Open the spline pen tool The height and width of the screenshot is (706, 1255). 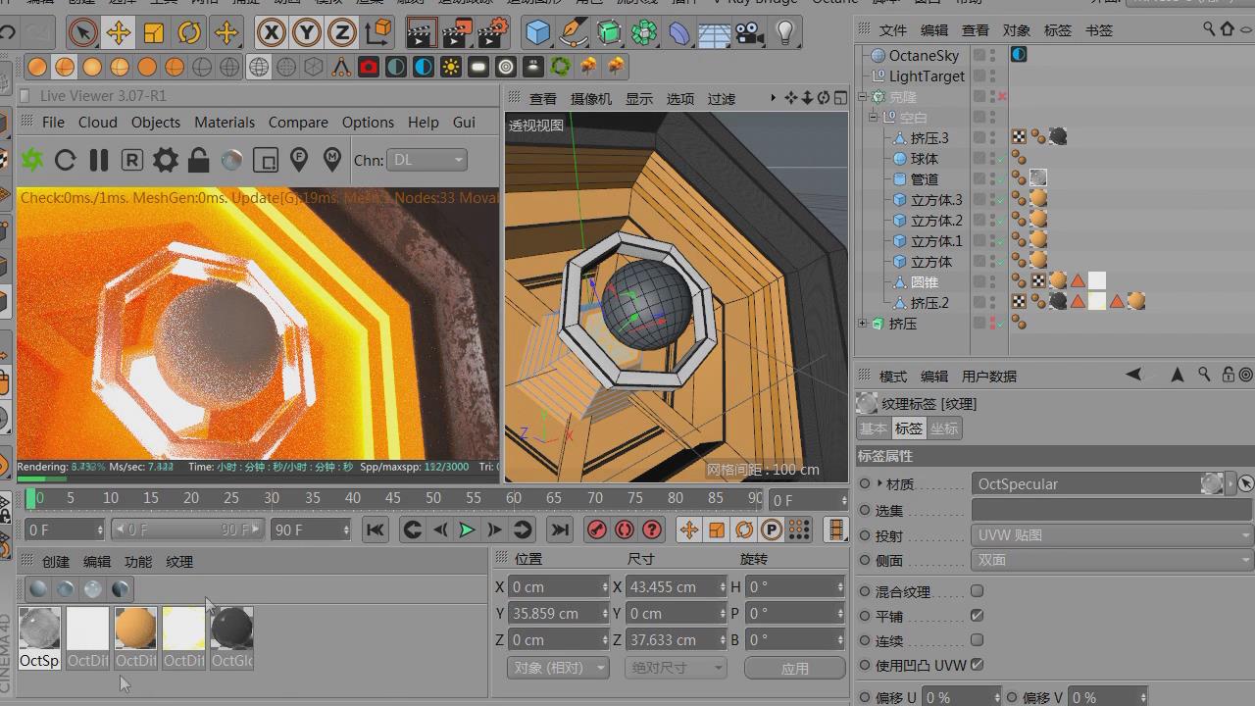[x=573, y=32]
